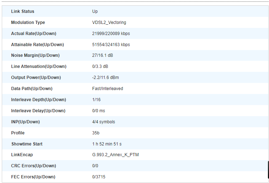Click the Noise Margin(Up/Down) label
269x183 pixels.
35,55
